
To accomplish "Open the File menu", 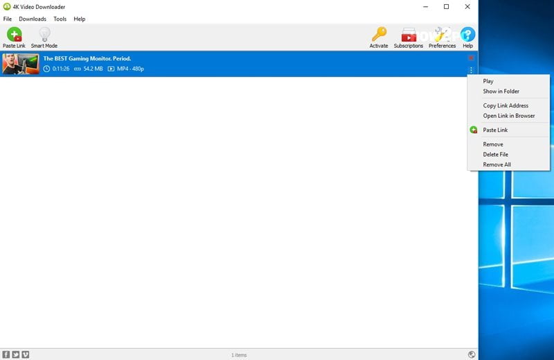I will [x=8, y=19].
